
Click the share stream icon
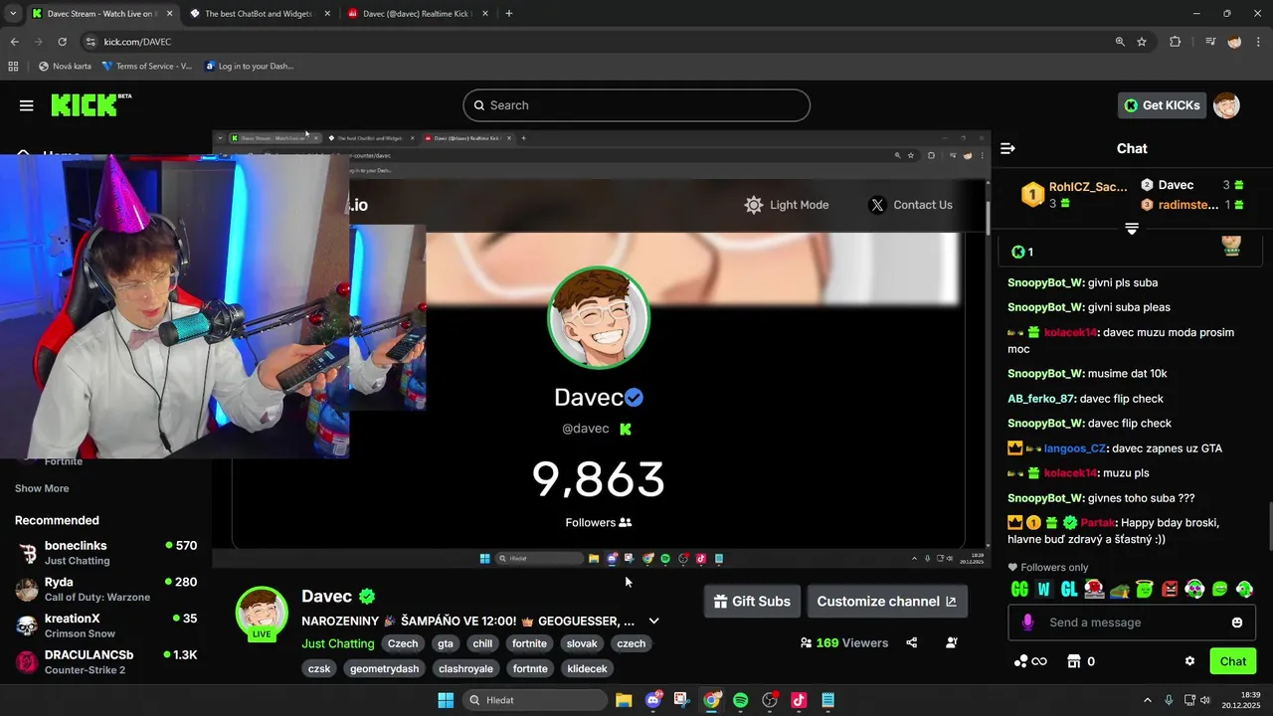911,642
